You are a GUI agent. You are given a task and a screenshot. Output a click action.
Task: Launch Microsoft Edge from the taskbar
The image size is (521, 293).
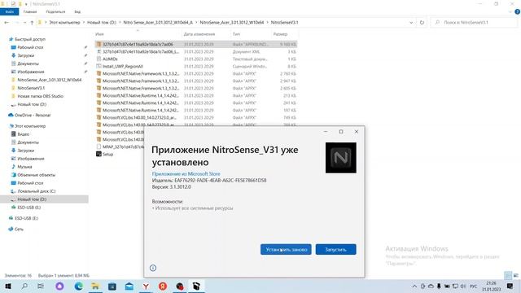click(78, 286)
